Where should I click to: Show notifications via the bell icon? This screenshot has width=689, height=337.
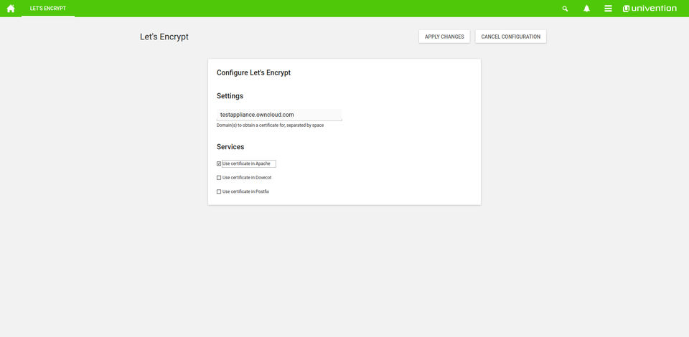pos(586,9)
